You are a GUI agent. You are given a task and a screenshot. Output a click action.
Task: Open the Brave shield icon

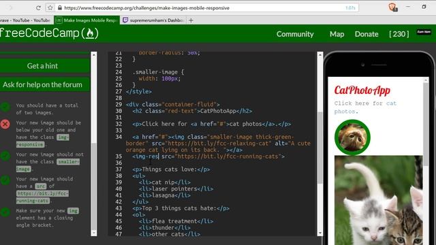coord(392,7)
